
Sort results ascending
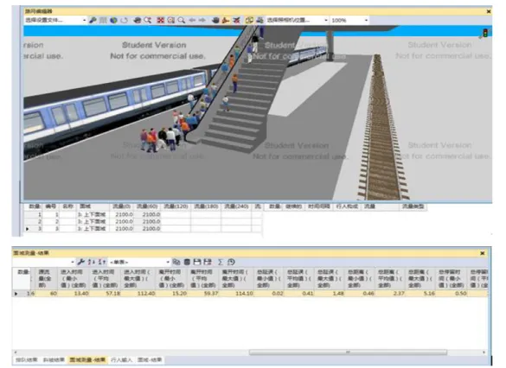pyautogui.click(x=92, y=262)
